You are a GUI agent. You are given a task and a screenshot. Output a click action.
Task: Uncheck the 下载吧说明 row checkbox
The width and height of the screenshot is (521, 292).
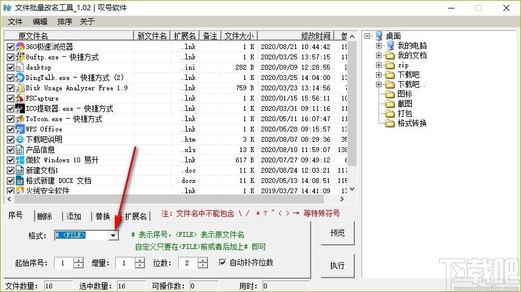tap(10, 140)
